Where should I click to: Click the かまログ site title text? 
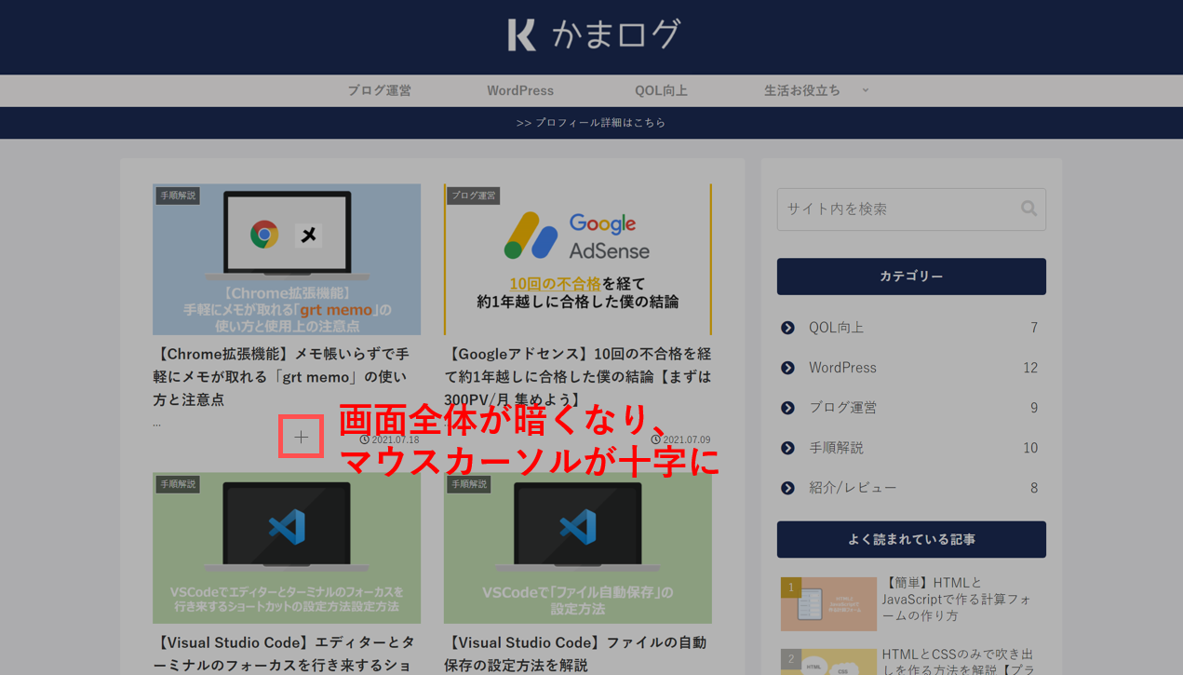616,34
